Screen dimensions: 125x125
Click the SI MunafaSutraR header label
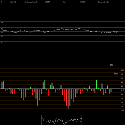[x=31, y=2]
